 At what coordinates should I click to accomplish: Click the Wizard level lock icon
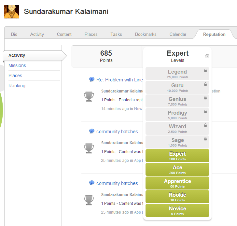[x=205, y=125]
